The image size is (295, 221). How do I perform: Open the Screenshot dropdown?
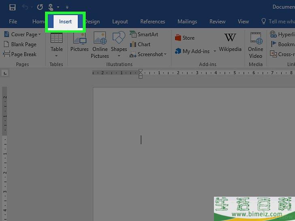(165, 54)
